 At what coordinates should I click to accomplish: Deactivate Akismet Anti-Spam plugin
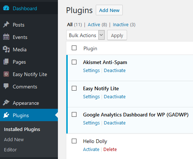coord(115,71)
